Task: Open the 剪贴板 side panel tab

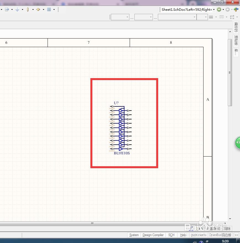Action: tap(236, 40)
